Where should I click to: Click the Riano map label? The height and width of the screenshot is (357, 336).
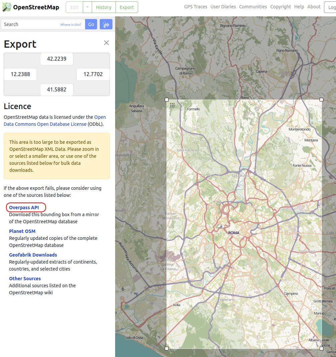coord(245,97)
